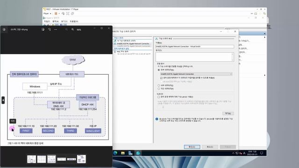Select the currently highlighted third filmstrip thumbnail
The image size is (299, 168).
point(51,159)
